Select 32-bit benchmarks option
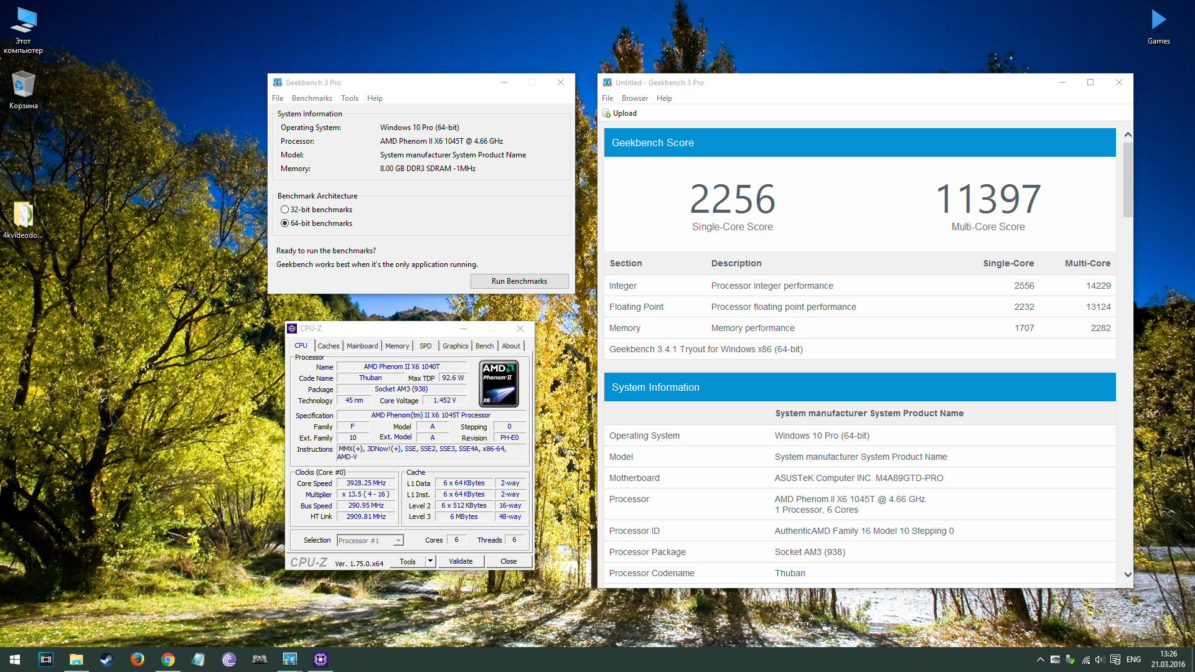The image size is (1195, 672). pos(316,210)
